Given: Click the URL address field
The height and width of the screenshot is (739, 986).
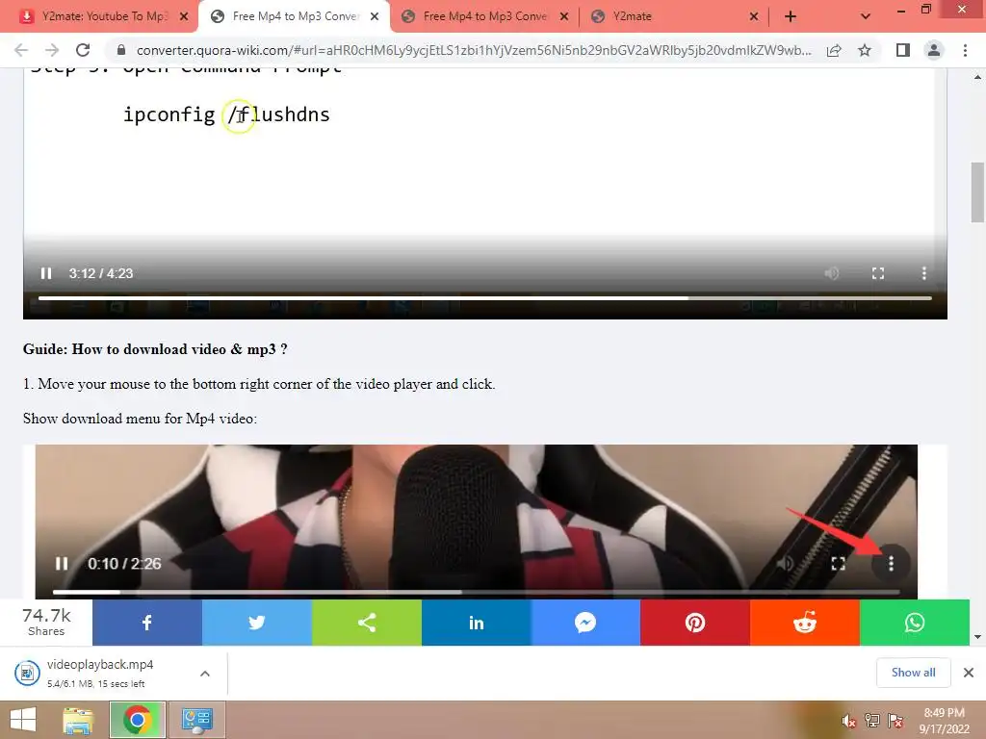Looking at the screenshot, I should (473, 50).
